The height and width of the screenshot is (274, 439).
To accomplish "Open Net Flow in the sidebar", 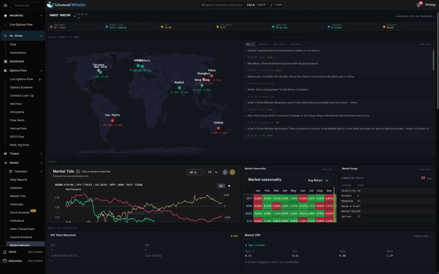I will (x=16, y=104).
